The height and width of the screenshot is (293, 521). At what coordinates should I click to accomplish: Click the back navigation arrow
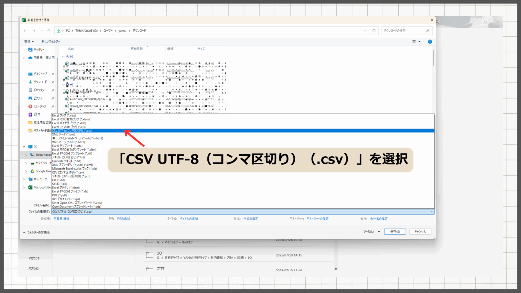25,31
